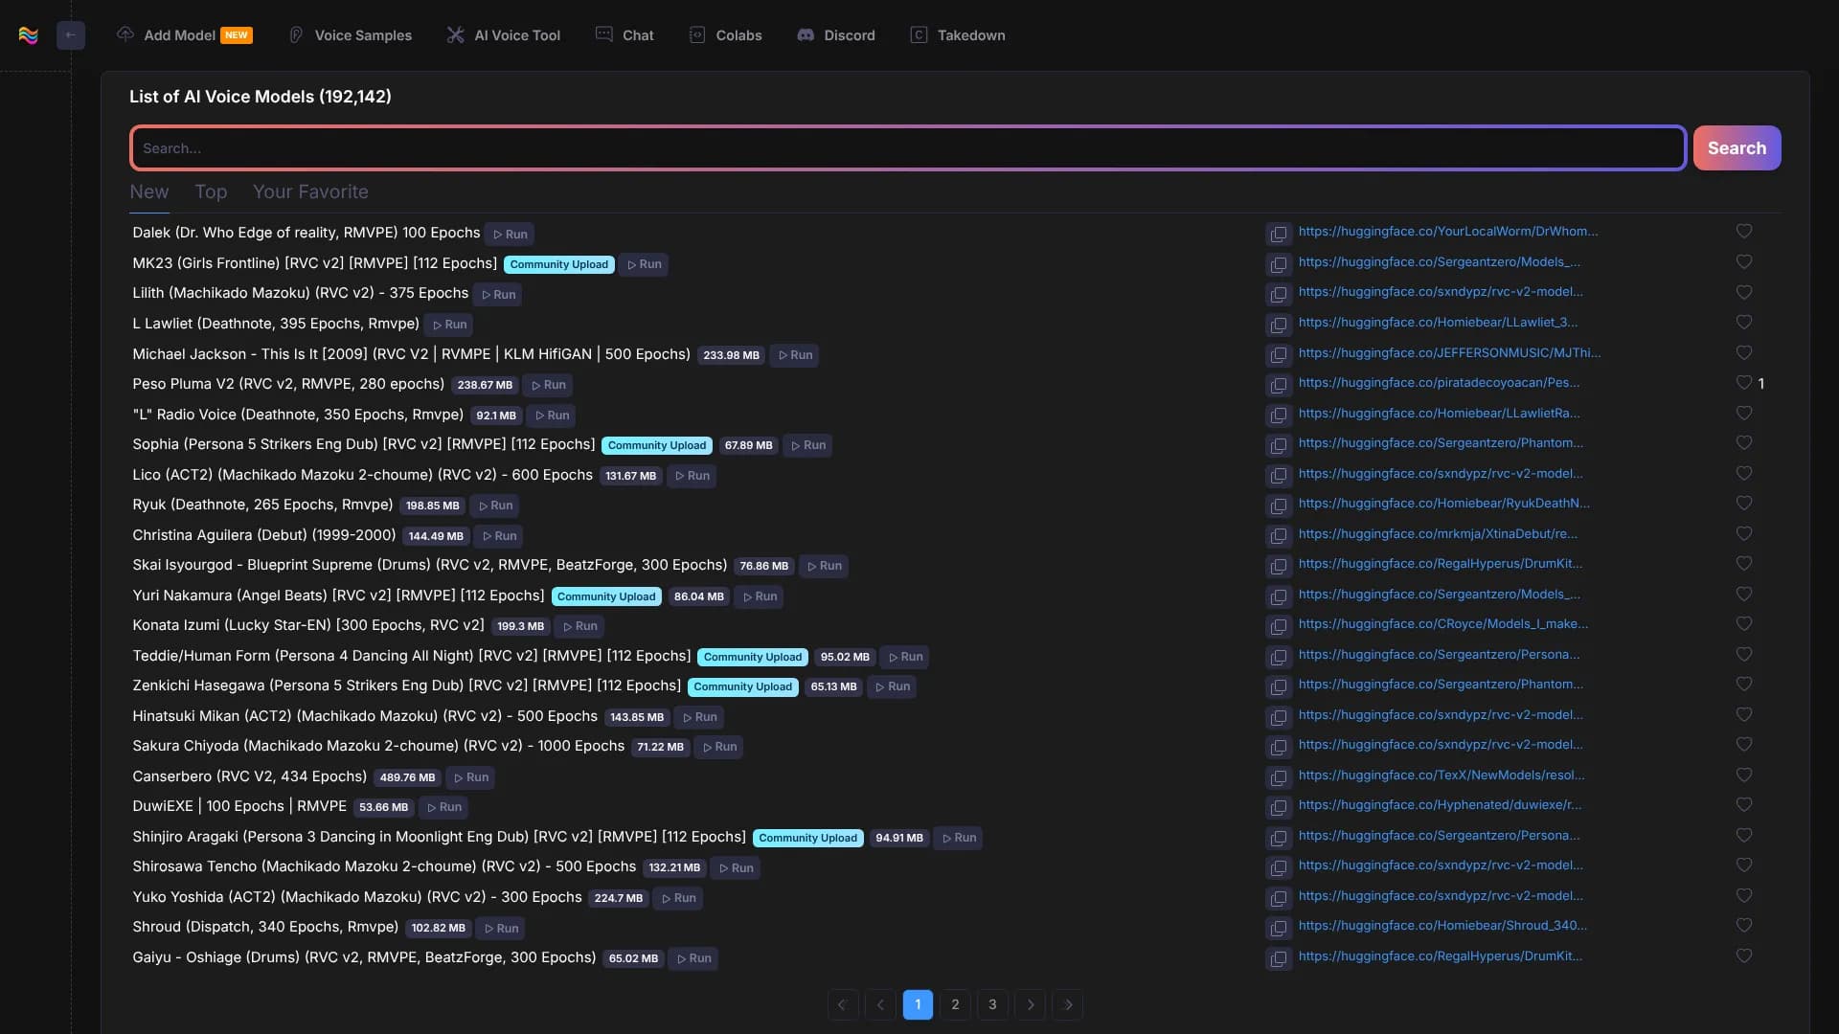This screenshot has height=1034, width=1839.
Task: Focus the model search input field
Action: pyautogui.click(x=907, y=148)
